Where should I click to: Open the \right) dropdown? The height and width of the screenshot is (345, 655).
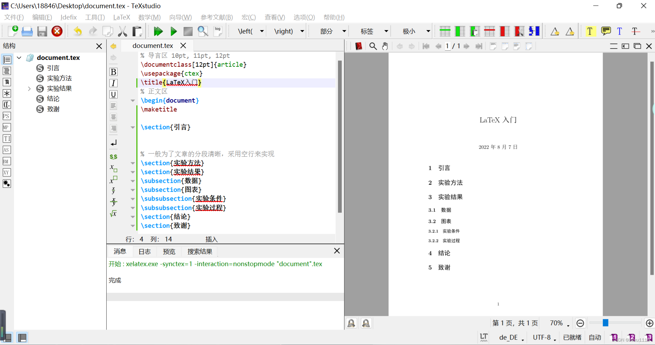302,31
